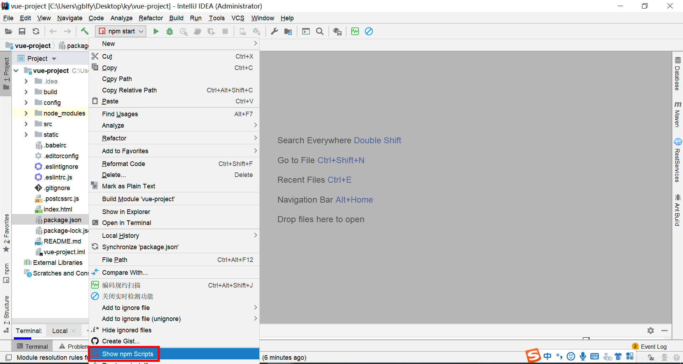683x364 pixels.
Task: Open Project Structure toolbar icon
Action: click(x=288, y=31)
